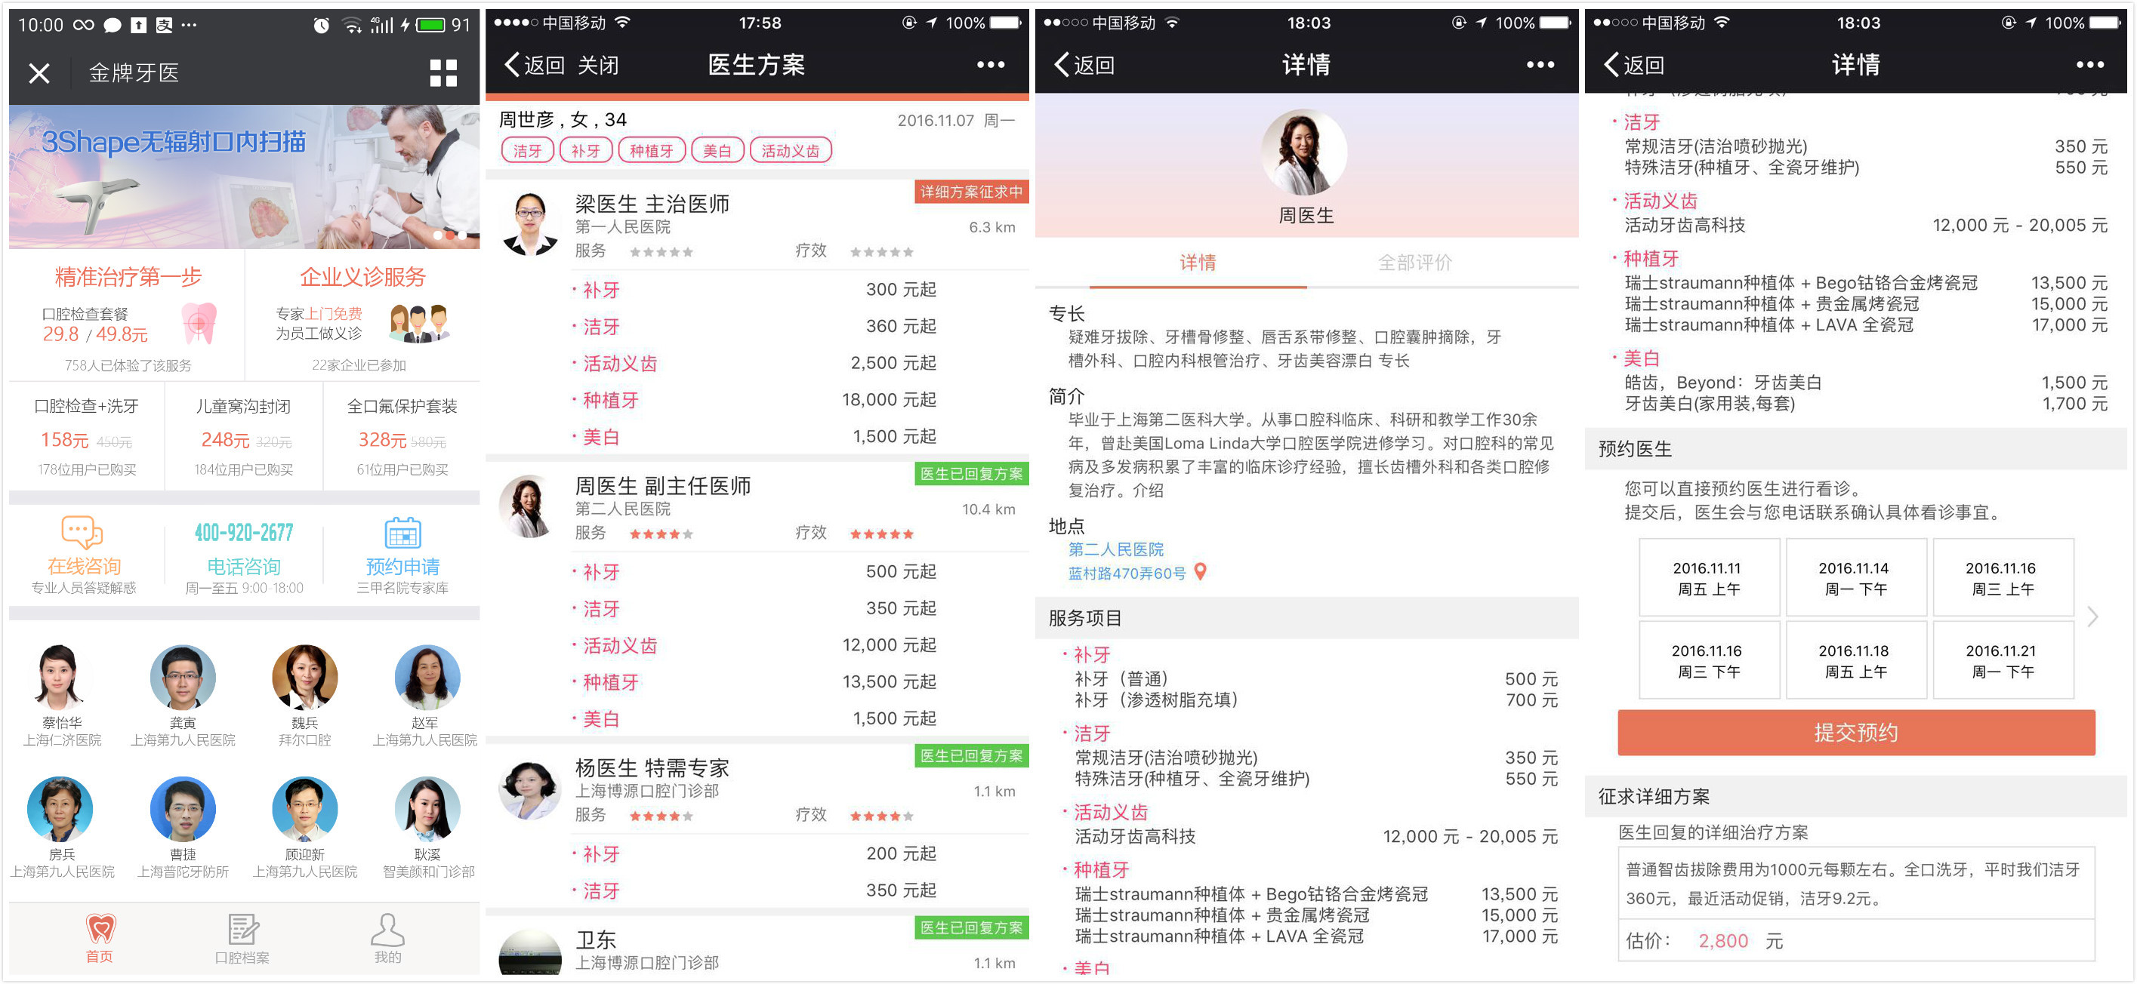Screen dimensions: 2137x984
Task: Open three-dot menu on 周医生 详情 screen
Action: [x=1540, y=65]
